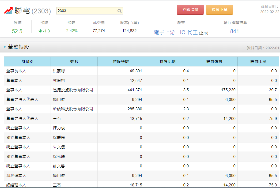The image size is (280, 188).
Task: Click the name 林庭裕
Action: pyautogui.click(x=59, y=81)
